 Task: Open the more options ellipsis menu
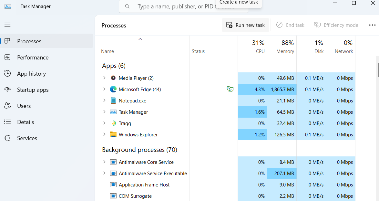(372, 25)
